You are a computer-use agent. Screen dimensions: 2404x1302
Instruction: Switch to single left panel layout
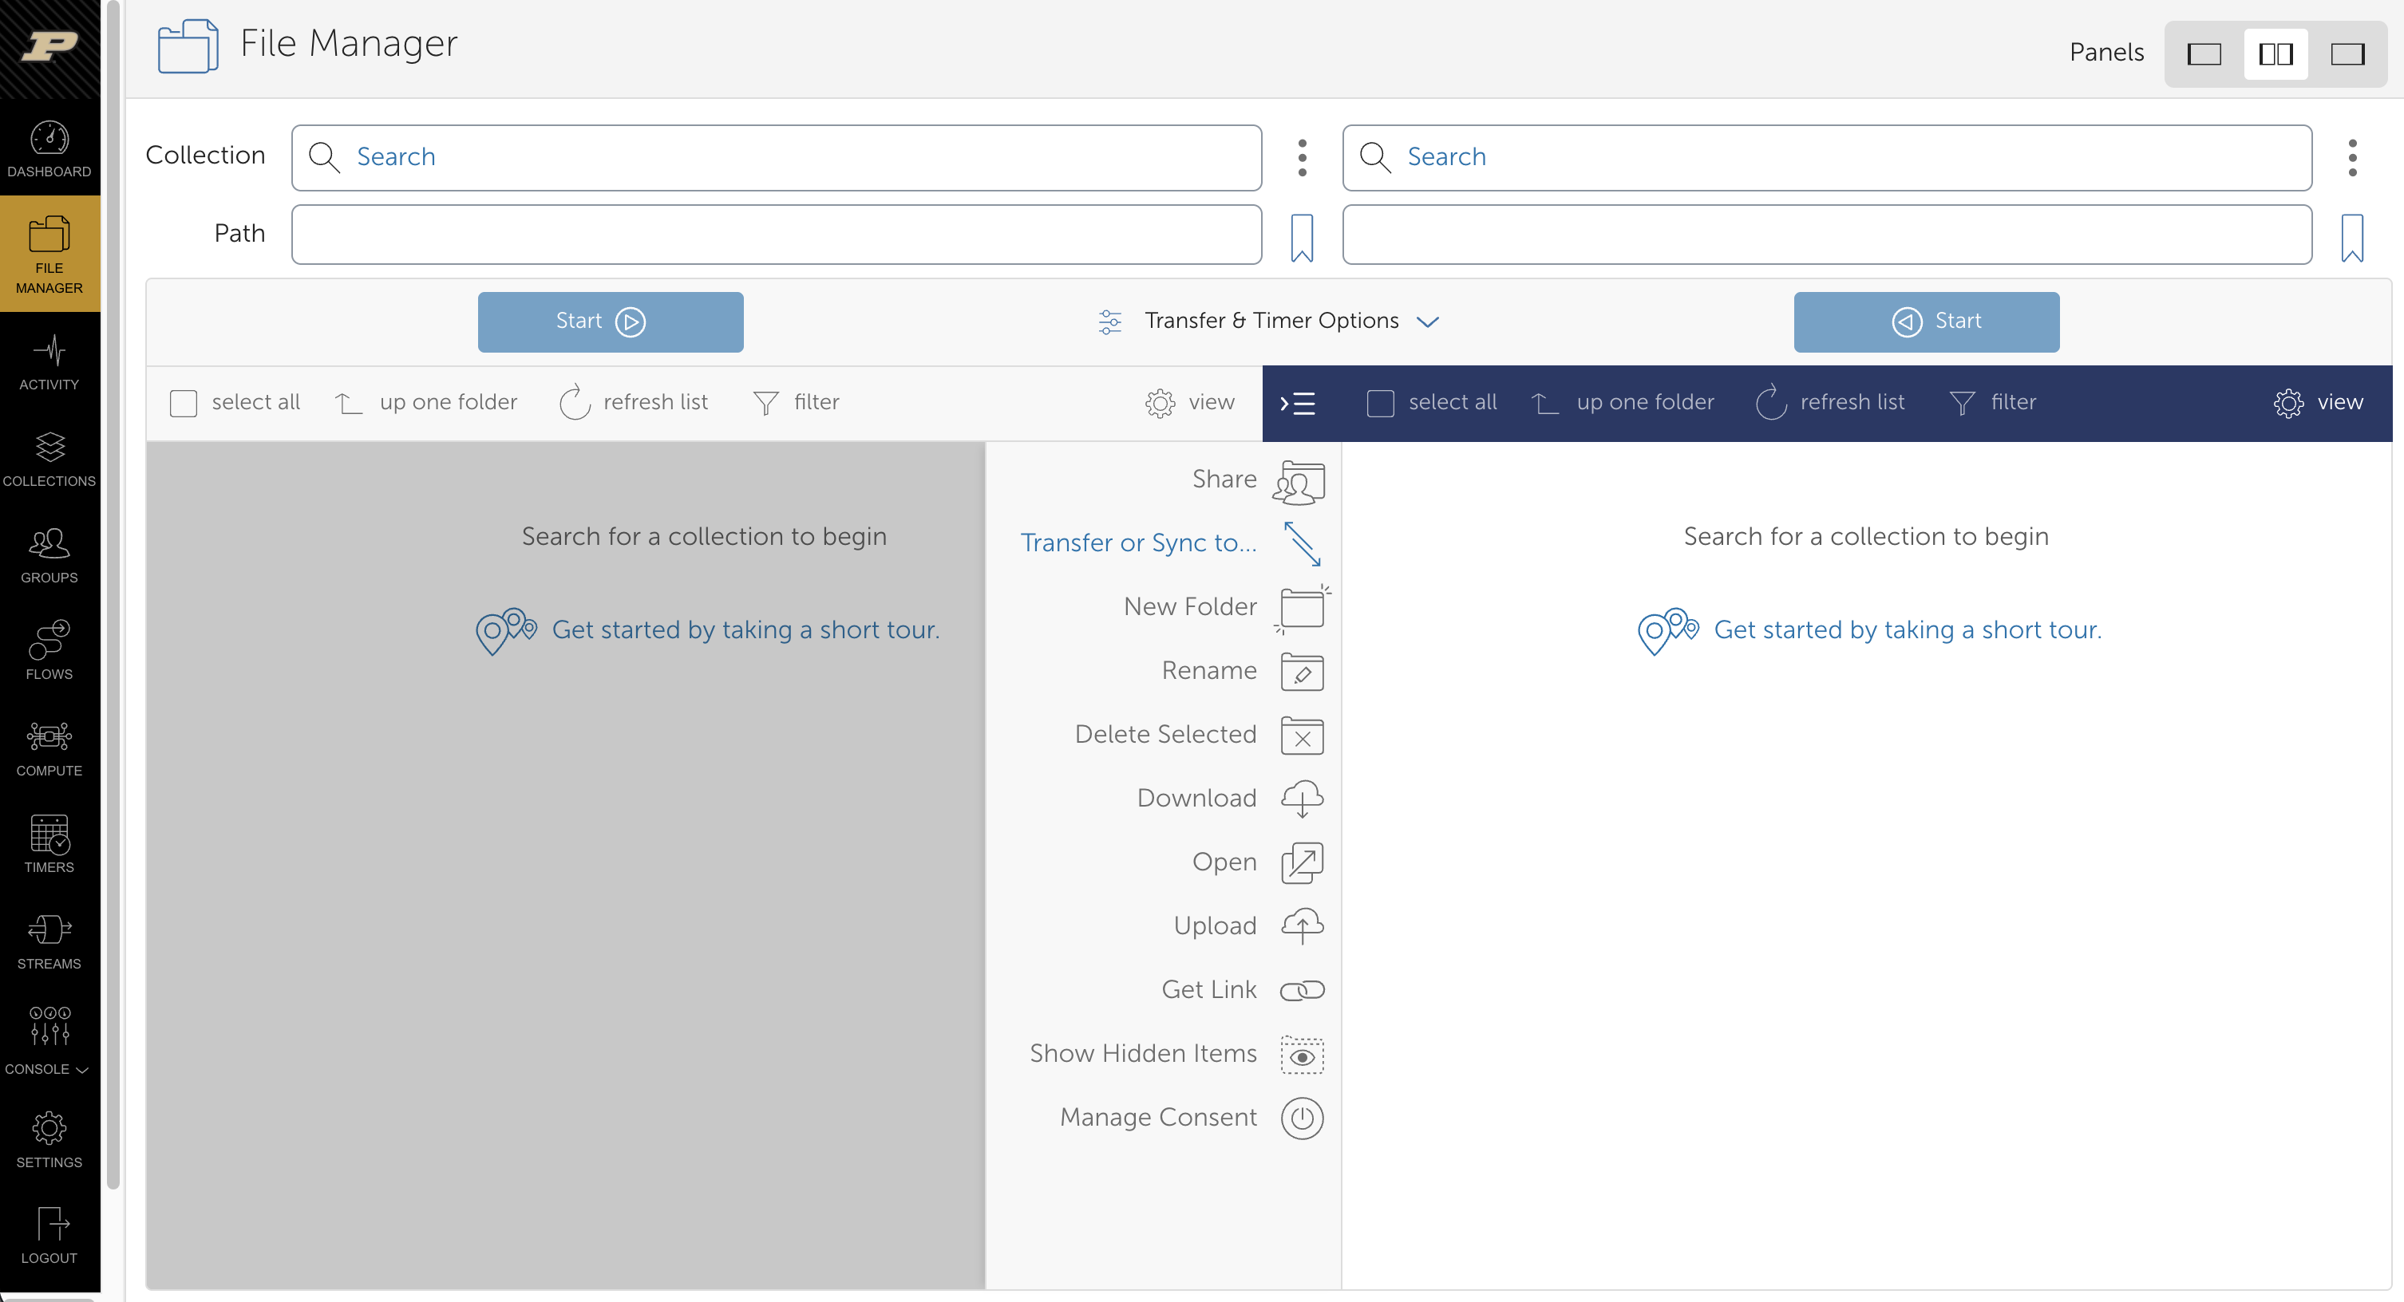2204,54
